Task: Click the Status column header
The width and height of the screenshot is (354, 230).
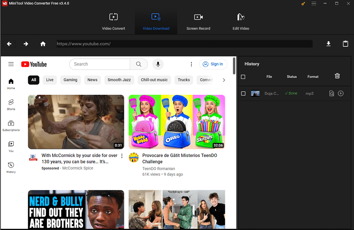Action: tap(292, 77)
